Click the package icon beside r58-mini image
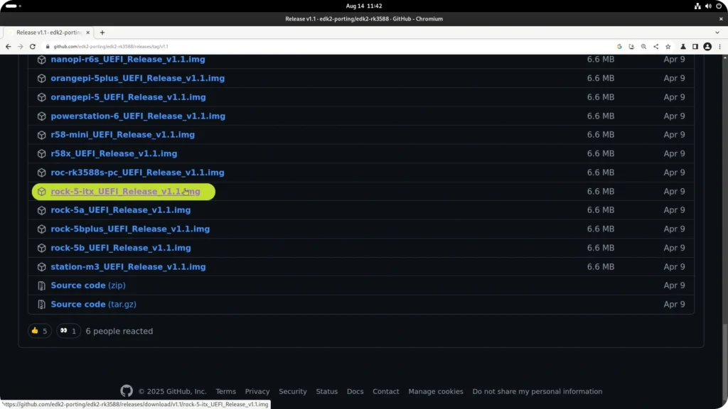 click(x=42, y=135)
